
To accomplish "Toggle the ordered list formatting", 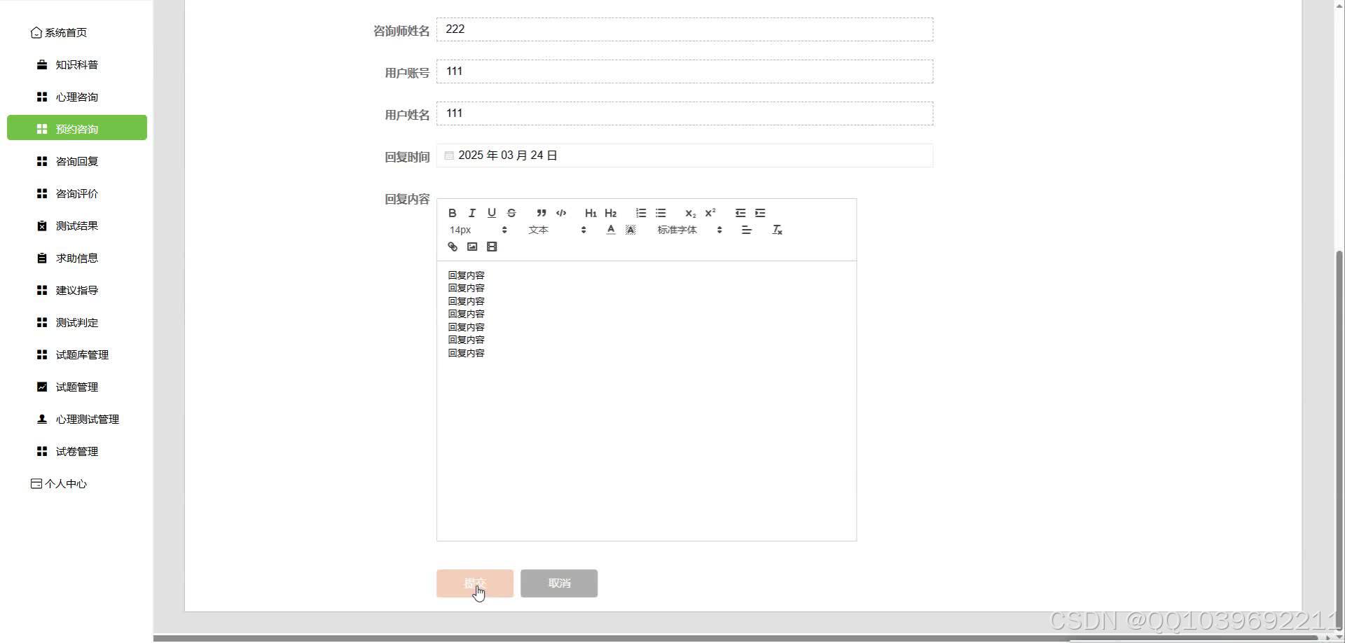I will [x=640, y=213].
